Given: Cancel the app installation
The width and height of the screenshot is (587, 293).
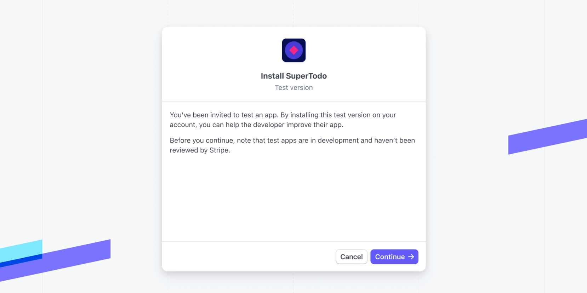Looking at the screenshot, I should coord(351,257).
